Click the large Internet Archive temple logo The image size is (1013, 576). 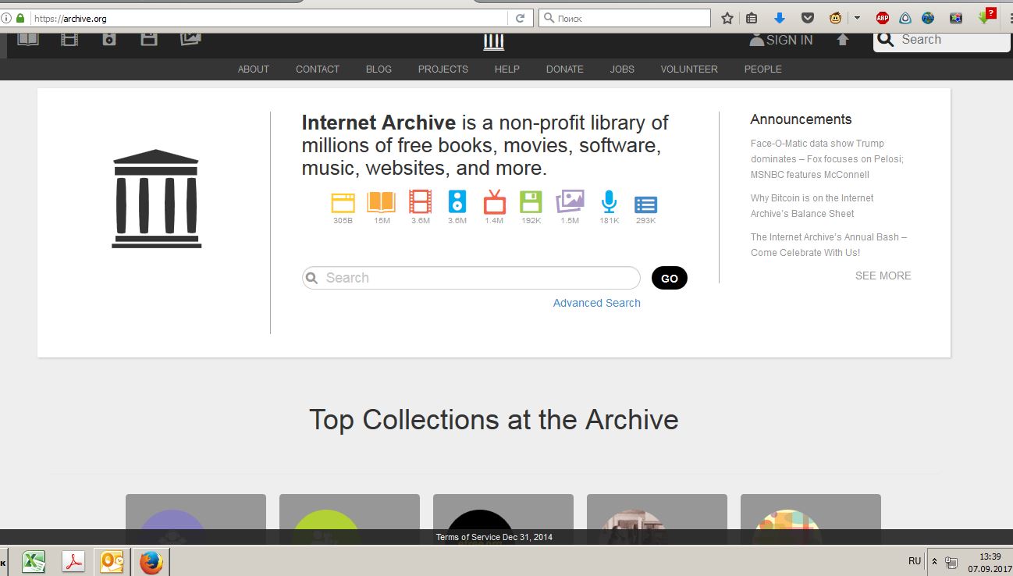point(156,198)
